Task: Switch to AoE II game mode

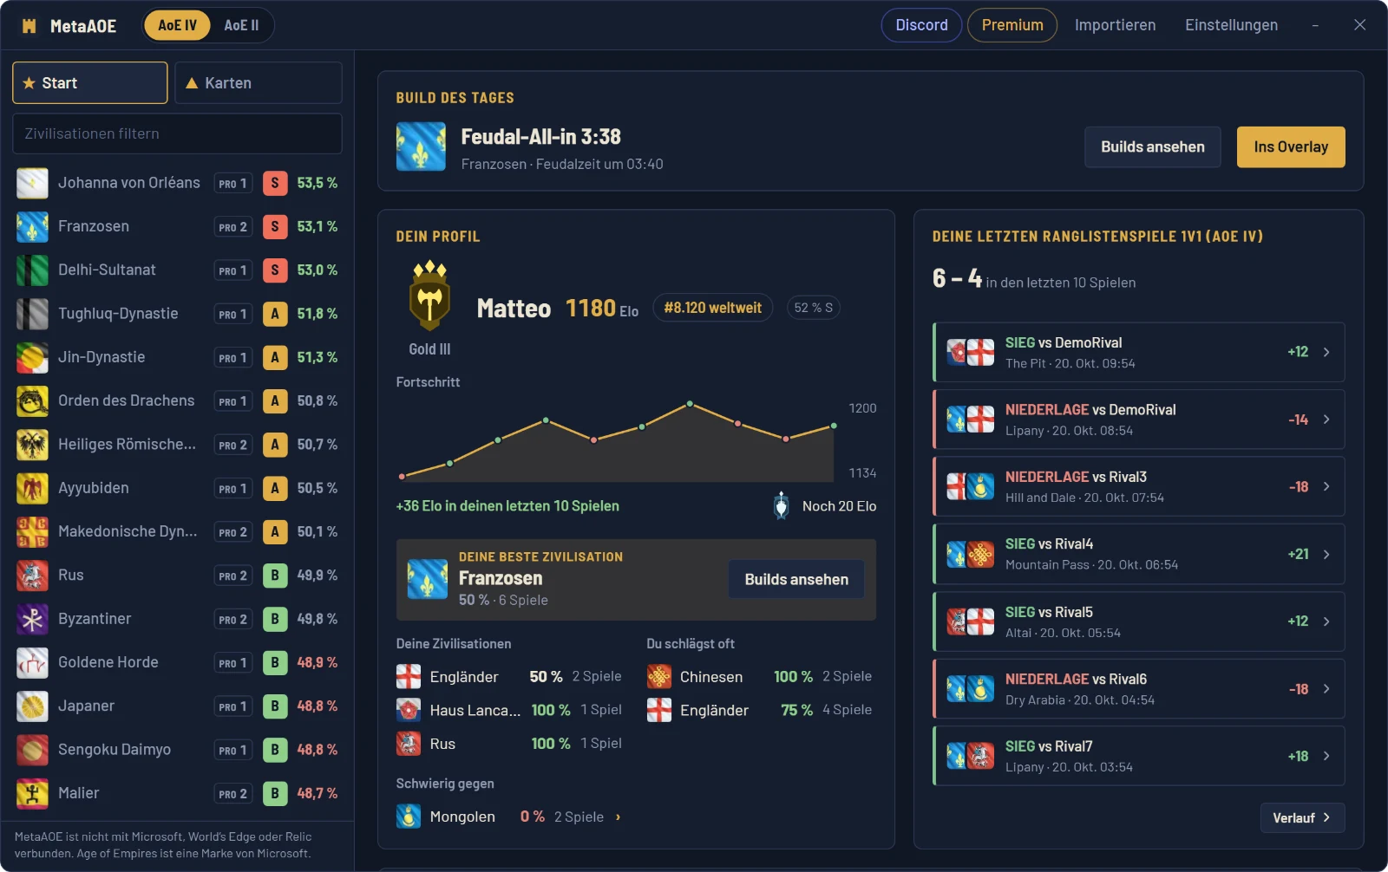Action: [241, 25]
